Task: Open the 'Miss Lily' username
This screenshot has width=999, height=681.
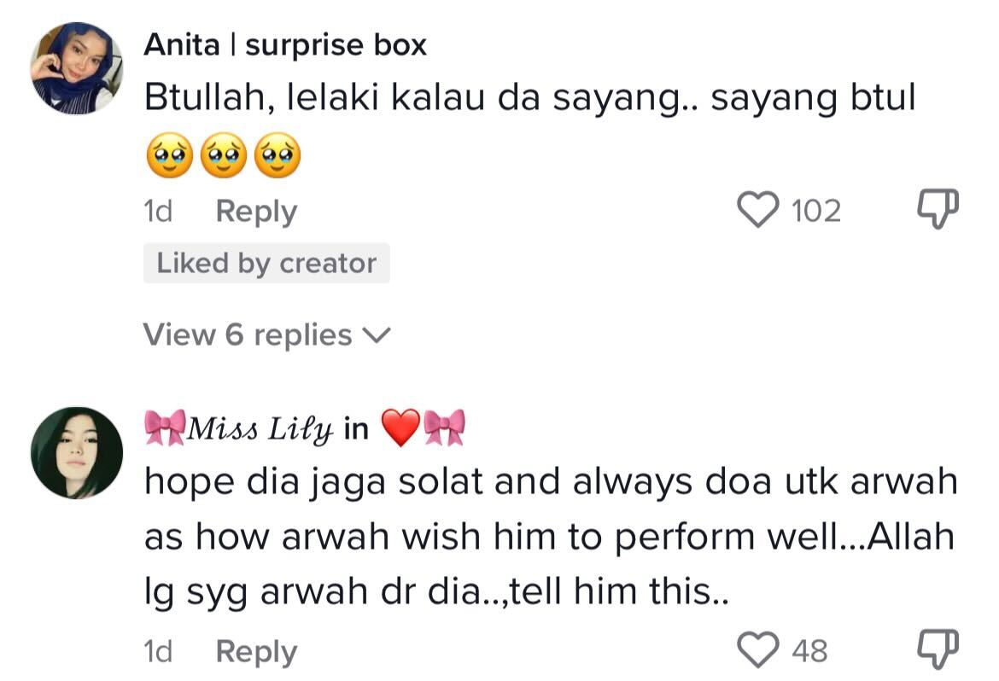Action: [260, 429]
